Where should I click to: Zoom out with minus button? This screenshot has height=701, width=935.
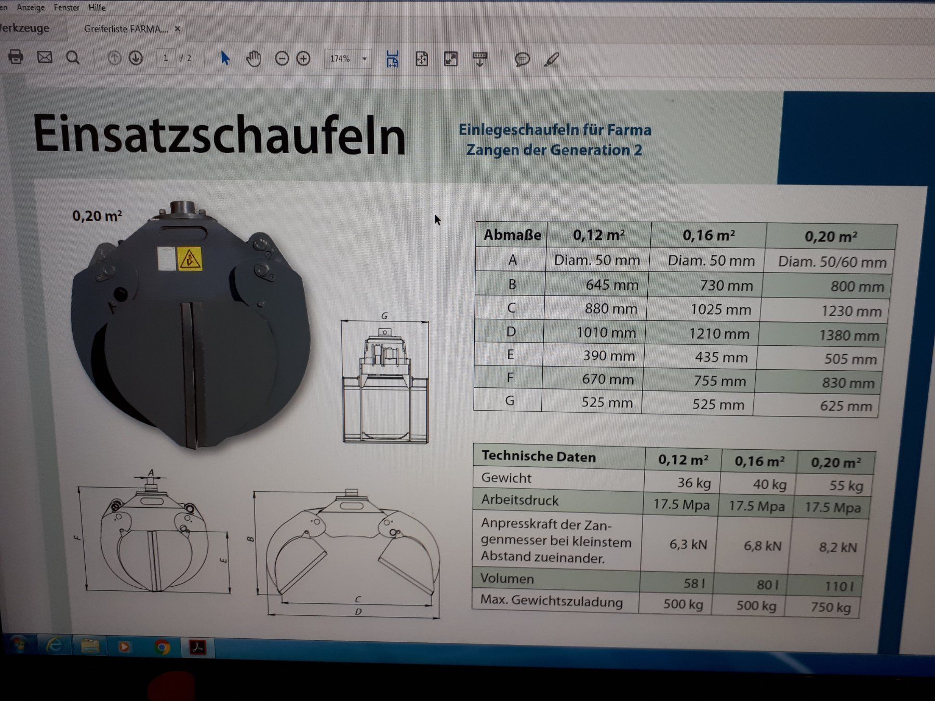pos(282,59)
